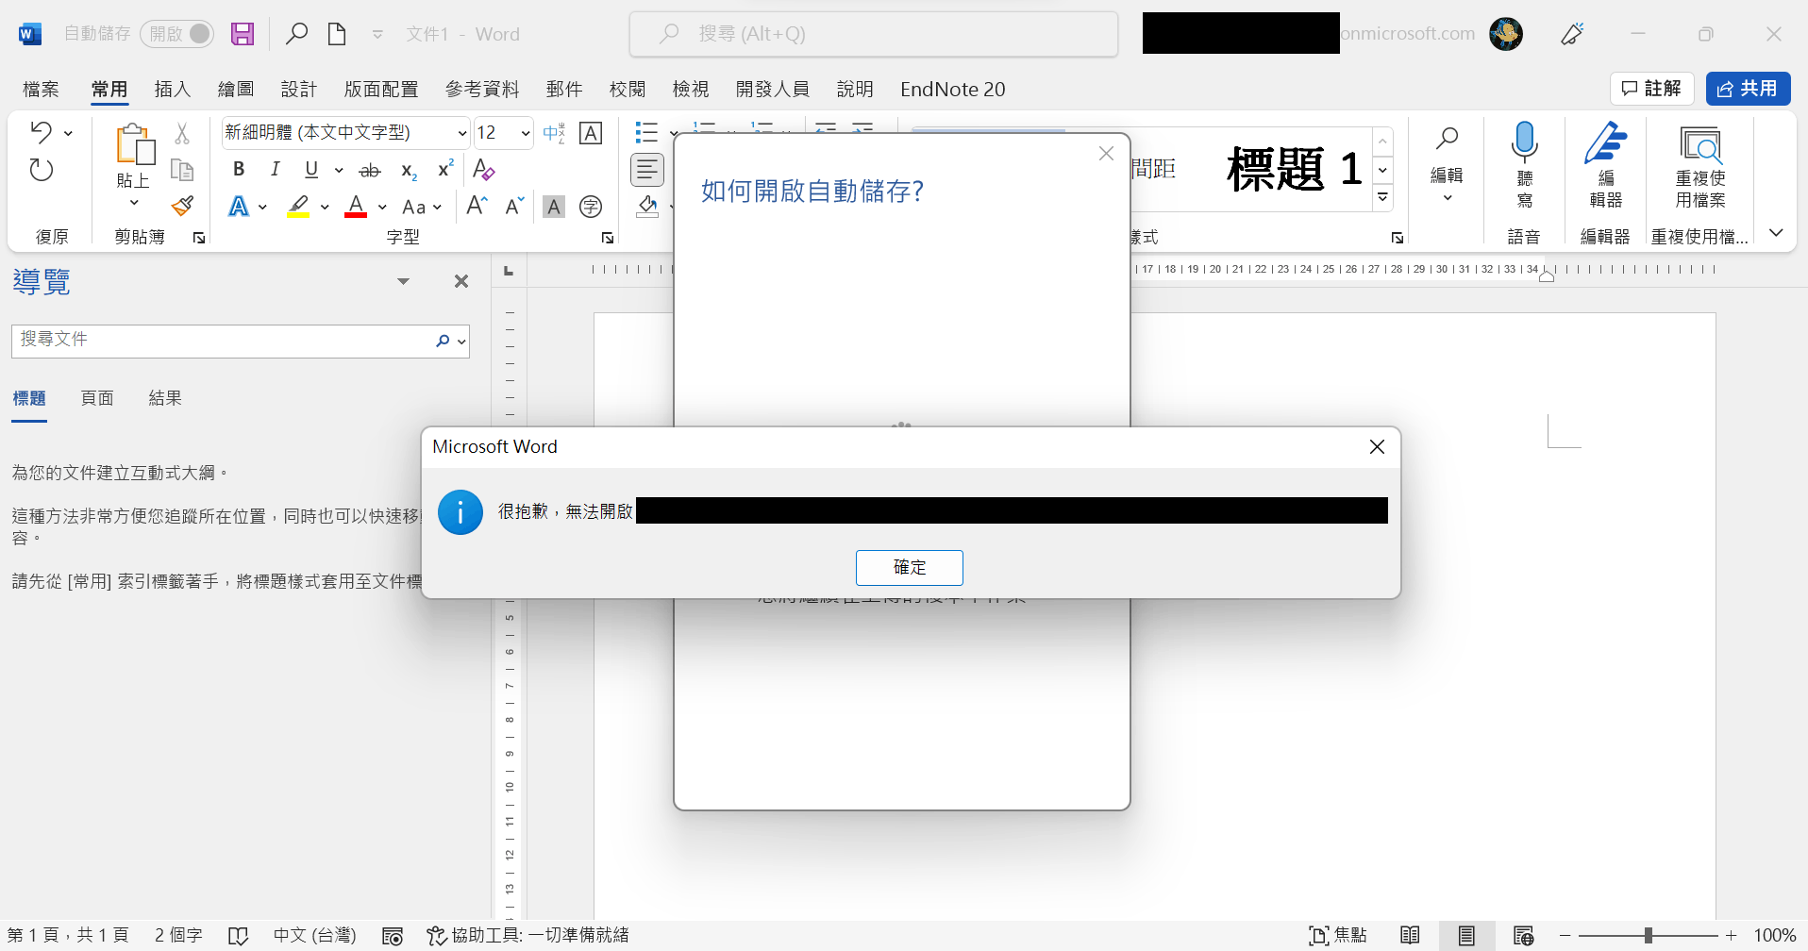Screen dimensions: 1808x951
Task: Switch to the 參考資料 References tab
Action: [x=482, y=89]
